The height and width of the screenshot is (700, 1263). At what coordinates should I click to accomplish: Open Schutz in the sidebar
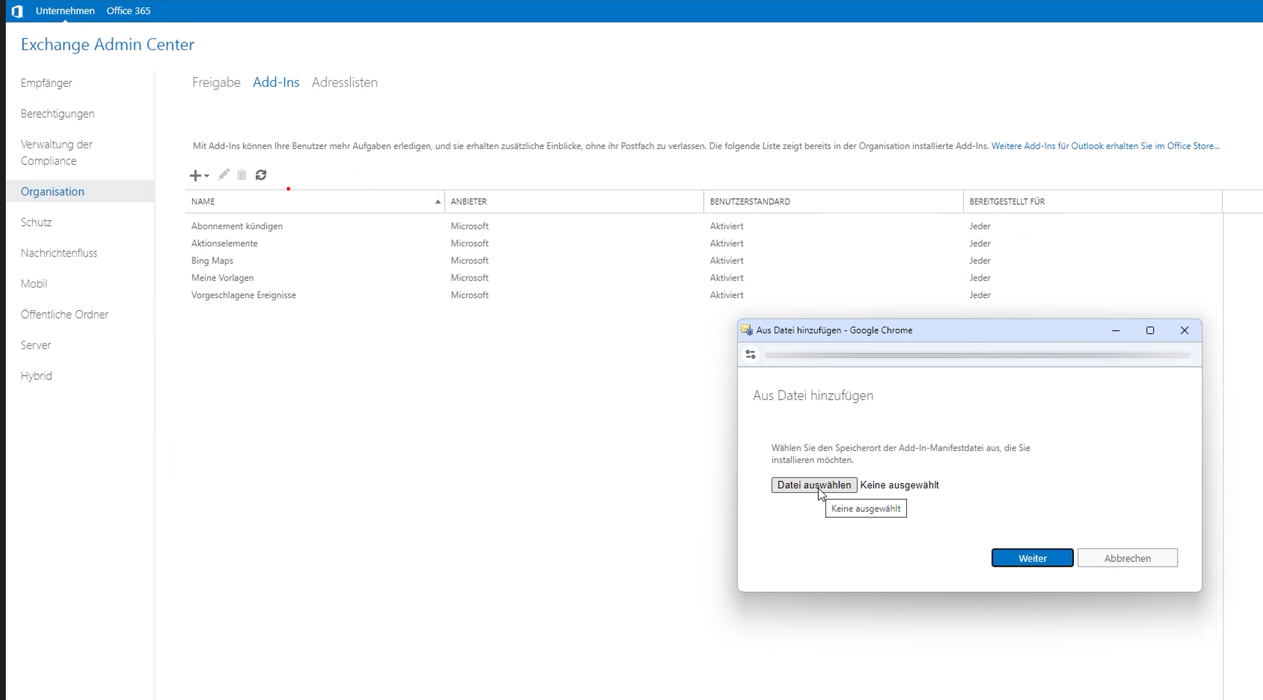point(36,222)
